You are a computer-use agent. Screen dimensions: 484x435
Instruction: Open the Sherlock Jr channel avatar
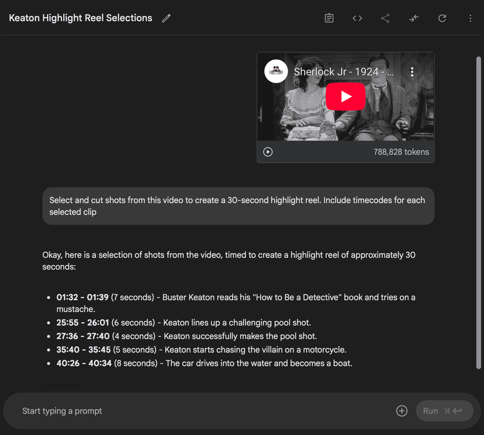276,71
